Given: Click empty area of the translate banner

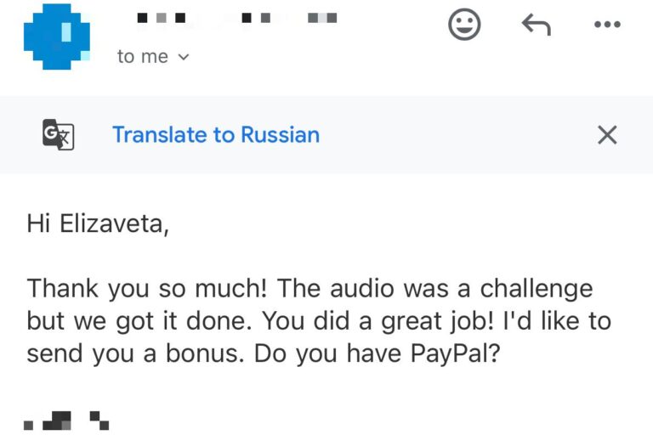Looking at the screenshot, I should pyautogui.click(x=458, y=135).
